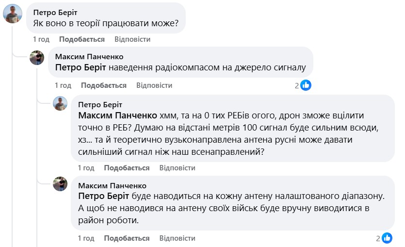Like the comment "Як воно в теорії працювати може?"

click(x=82, y=39)
